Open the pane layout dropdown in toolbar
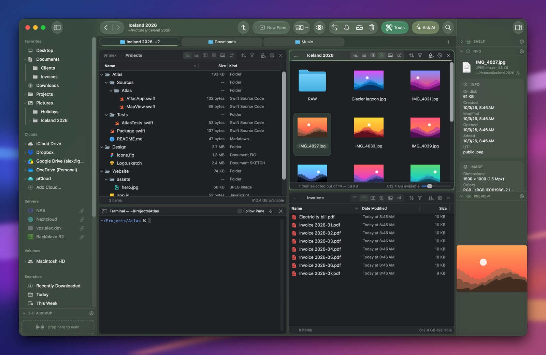This screenshot has height=355, width=546. point(302,28)
